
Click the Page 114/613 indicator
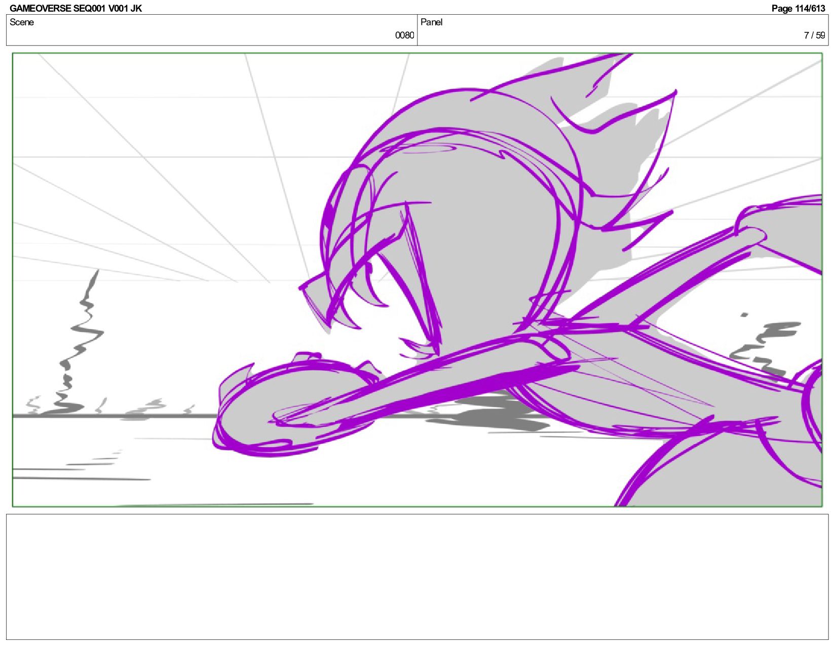pos(799,8)
